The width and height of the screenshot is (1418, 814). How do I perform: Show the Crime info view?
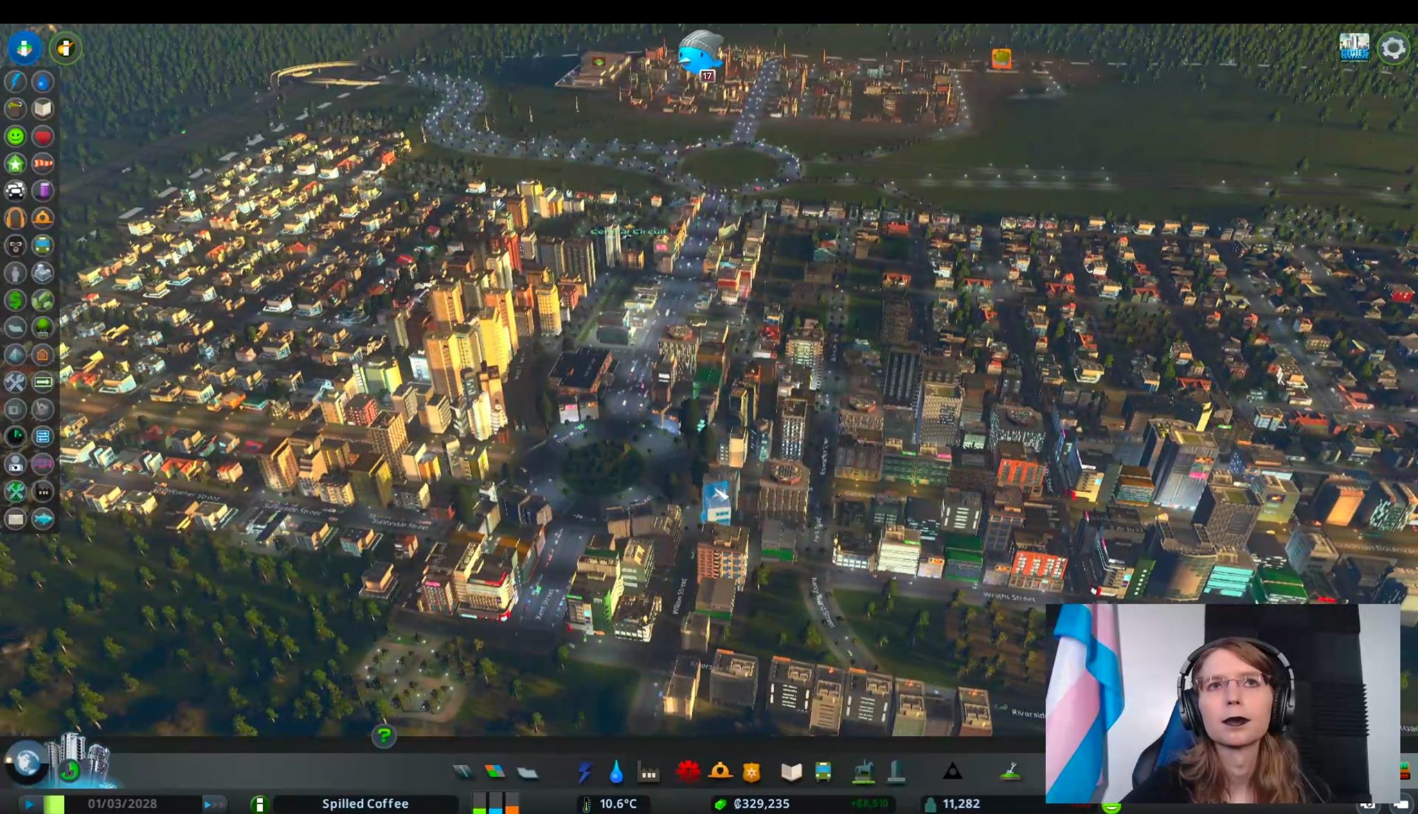pyautogui.click(x=15, y=246)
